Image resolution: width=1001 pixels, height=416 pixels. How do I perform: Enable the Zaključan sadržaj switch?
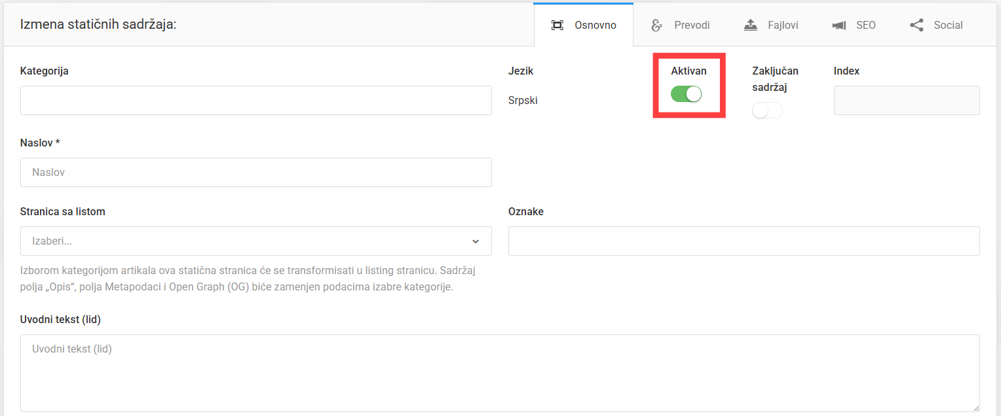coord(767,111)
